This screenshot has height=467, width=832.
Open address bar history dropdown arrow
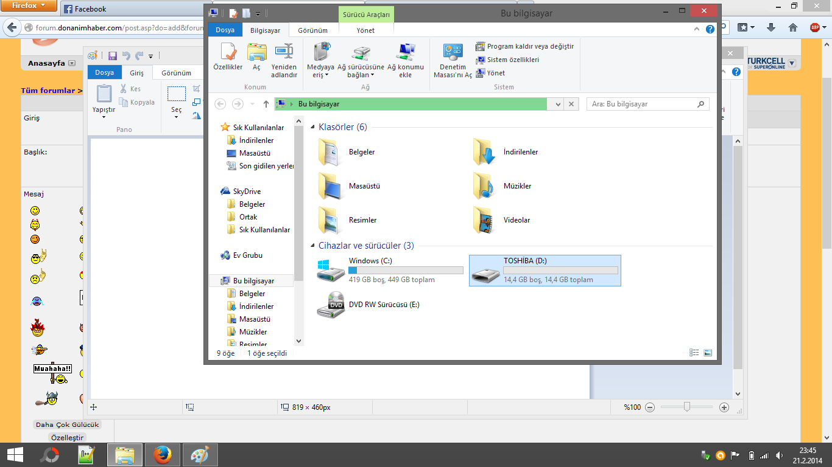click(x=558, y=105)
